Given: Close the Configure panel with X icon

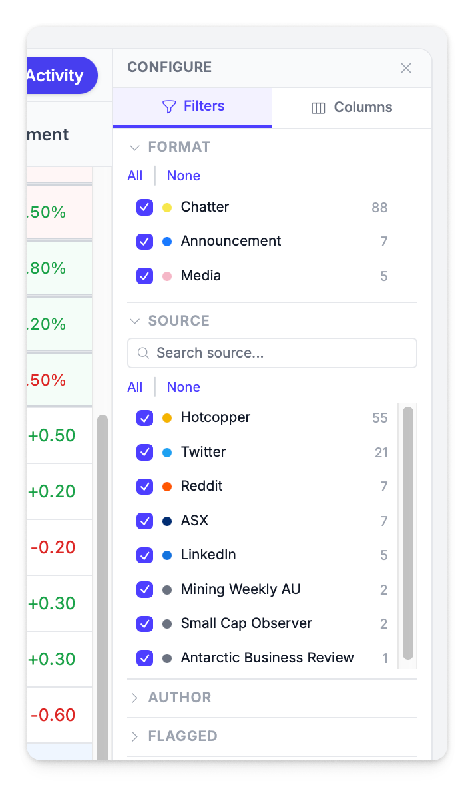Looking at the screenshot, I should pos(406,68).
